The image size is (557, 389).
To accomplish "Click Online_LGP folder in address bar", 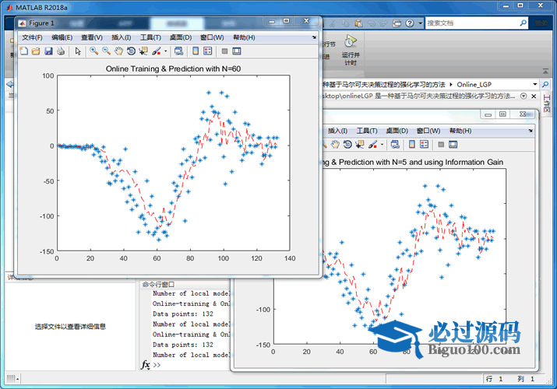I will pyautogui.click(x=474, y=84).
